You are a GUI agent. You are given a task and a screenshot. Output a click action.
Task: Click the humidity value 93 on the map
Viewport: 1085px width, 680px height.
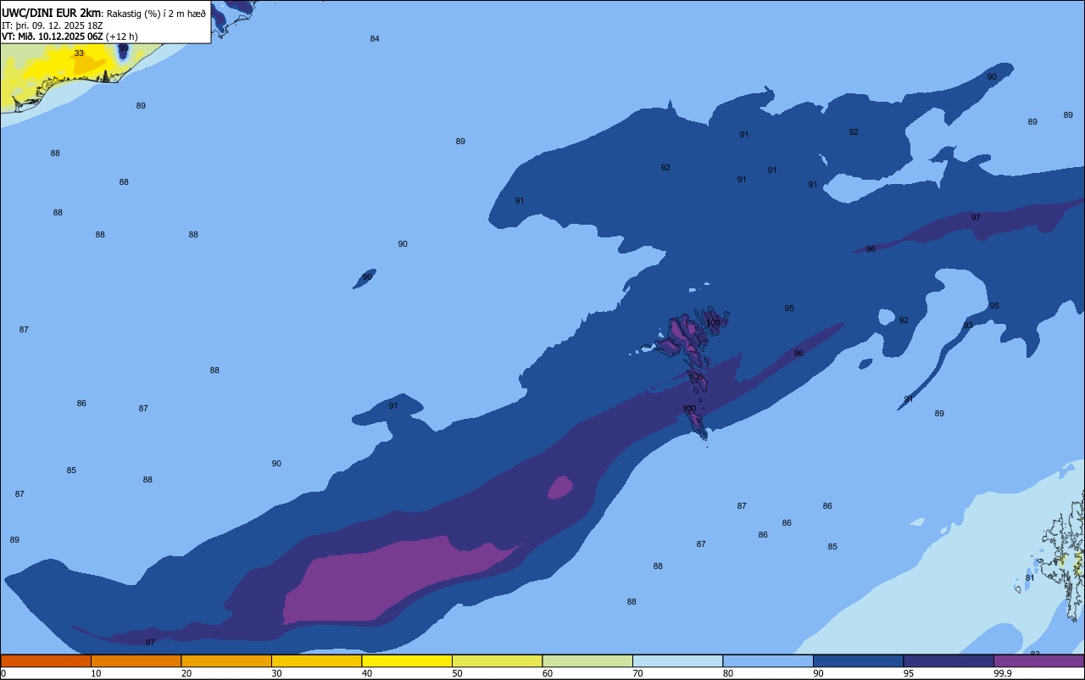coord(968,326)
